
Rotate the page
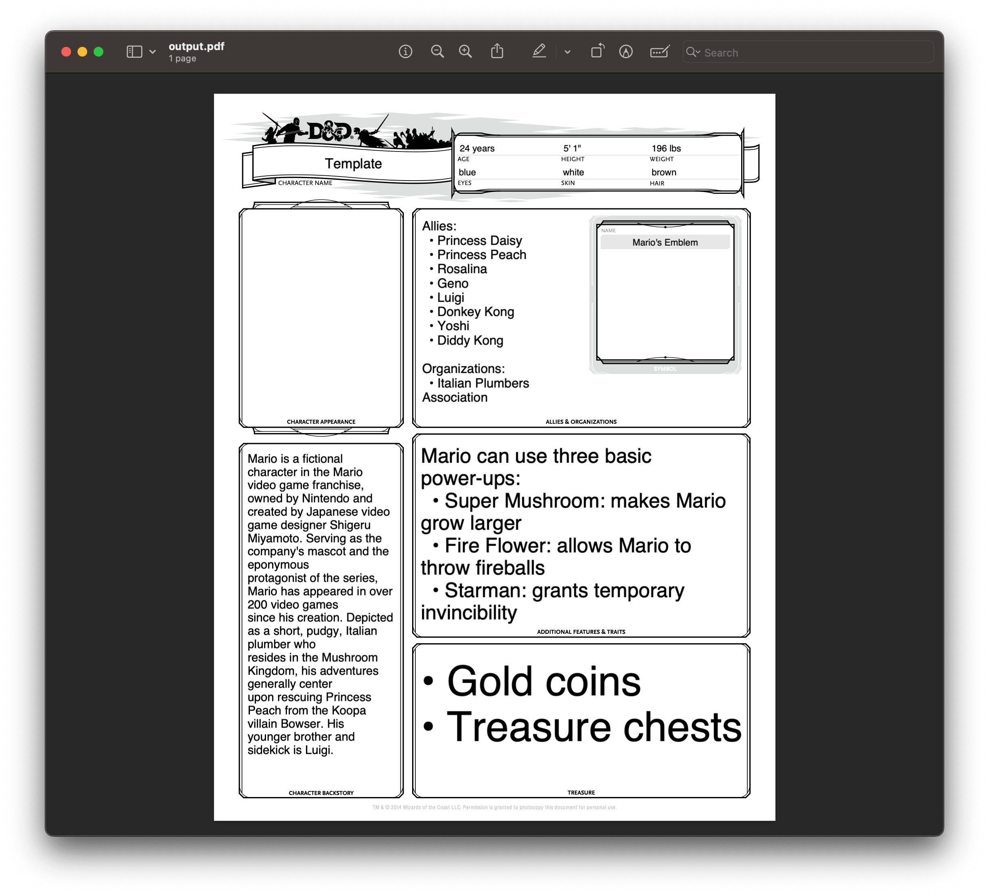[597, 51]
